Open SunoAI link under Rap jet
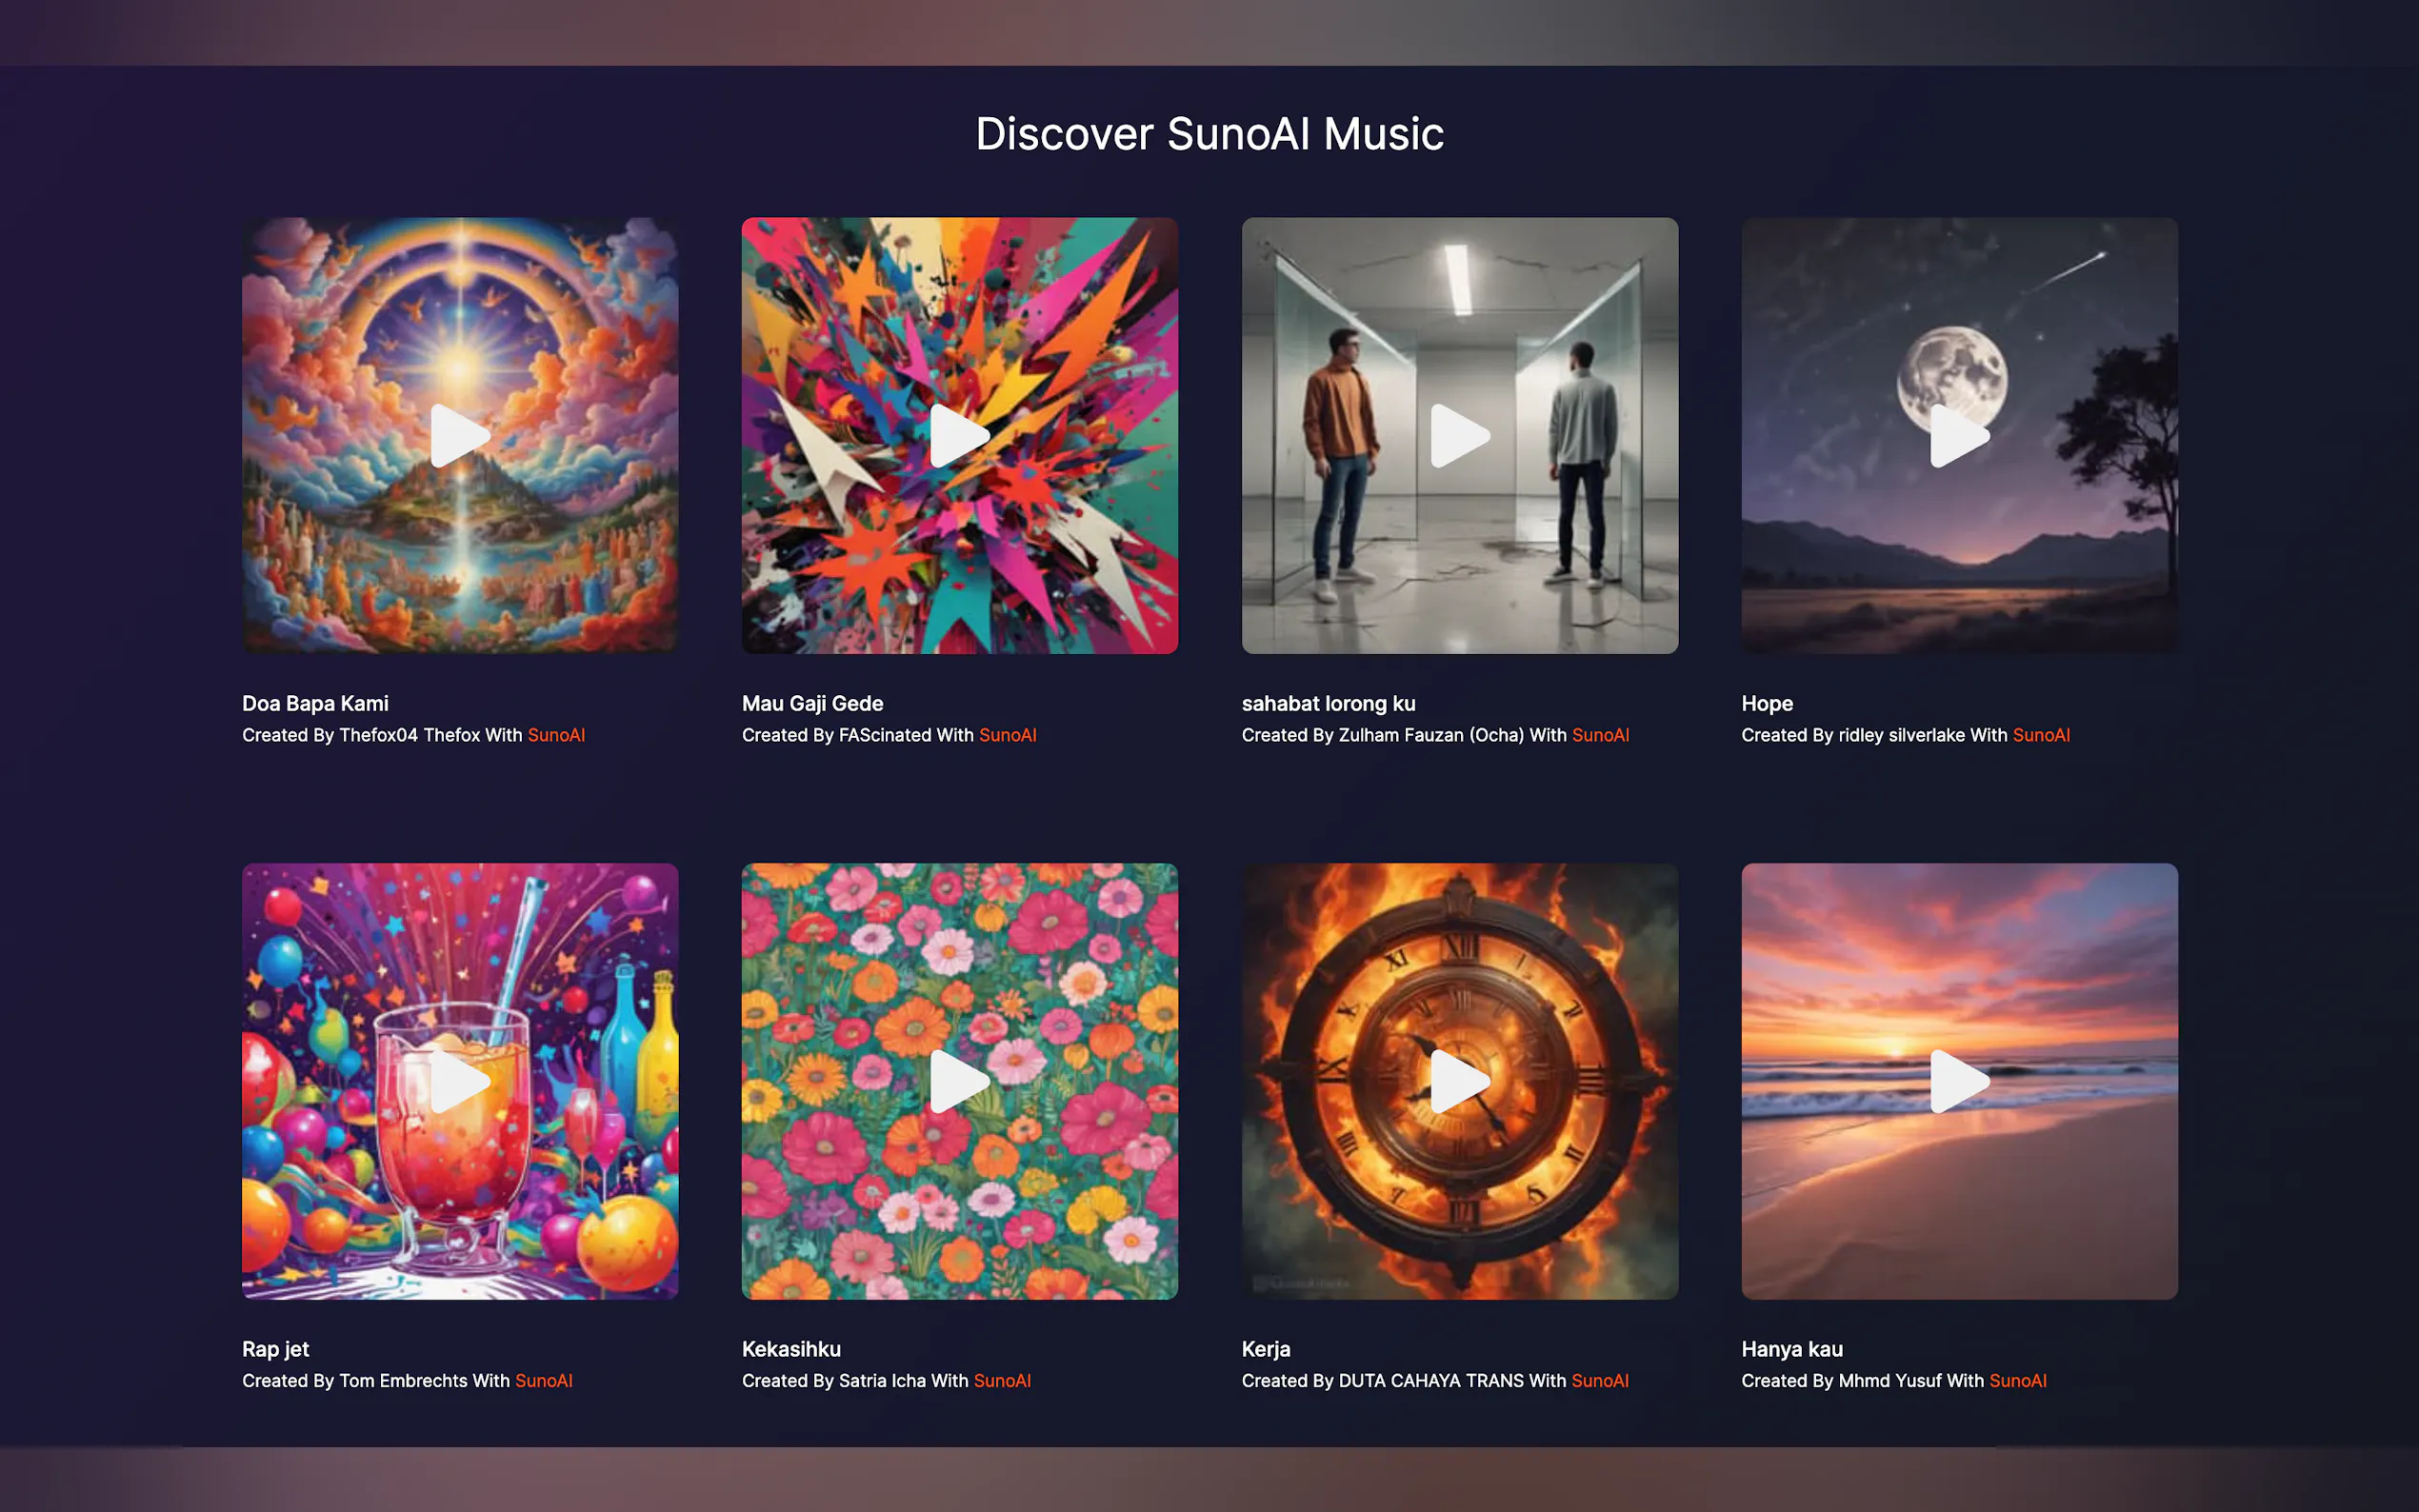This screenshot has height=1512, width=2419. (544, 1380)
